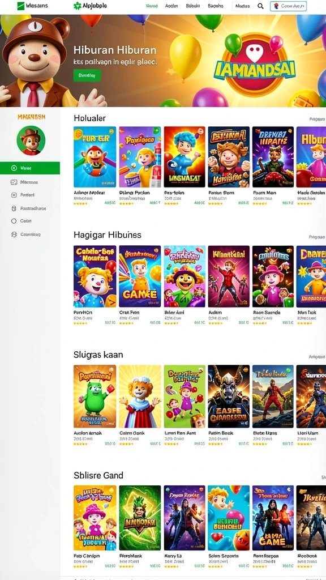This screenshot has height=580, width=326.
Task: Open the green pineapple-head game thumbnail
Action: (x=140, y=518)
